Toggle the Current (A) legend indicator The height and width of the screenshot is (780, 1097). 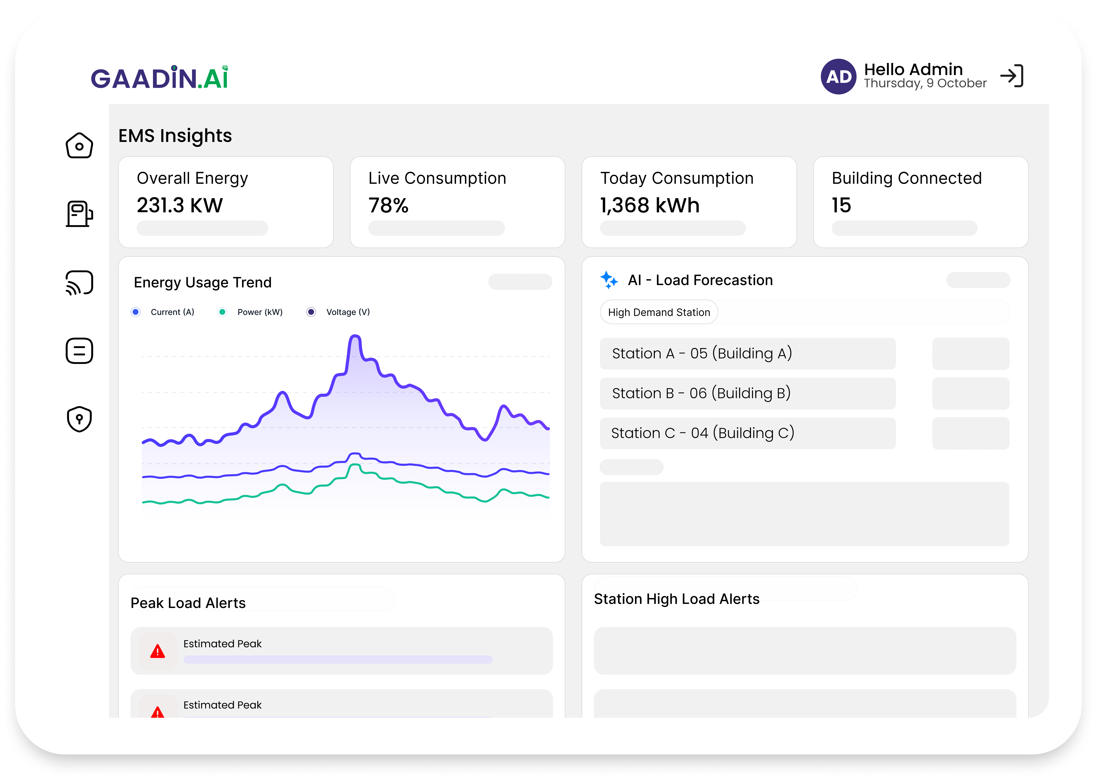point(135,312)
